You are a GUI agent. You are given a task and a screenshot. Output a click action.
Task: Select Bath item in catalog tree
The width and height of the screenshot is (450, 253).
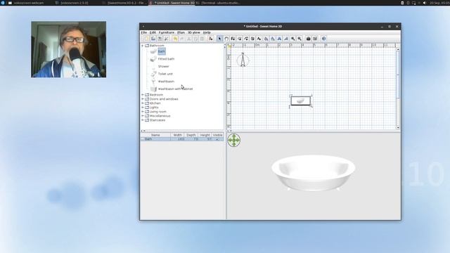(161, 51)
